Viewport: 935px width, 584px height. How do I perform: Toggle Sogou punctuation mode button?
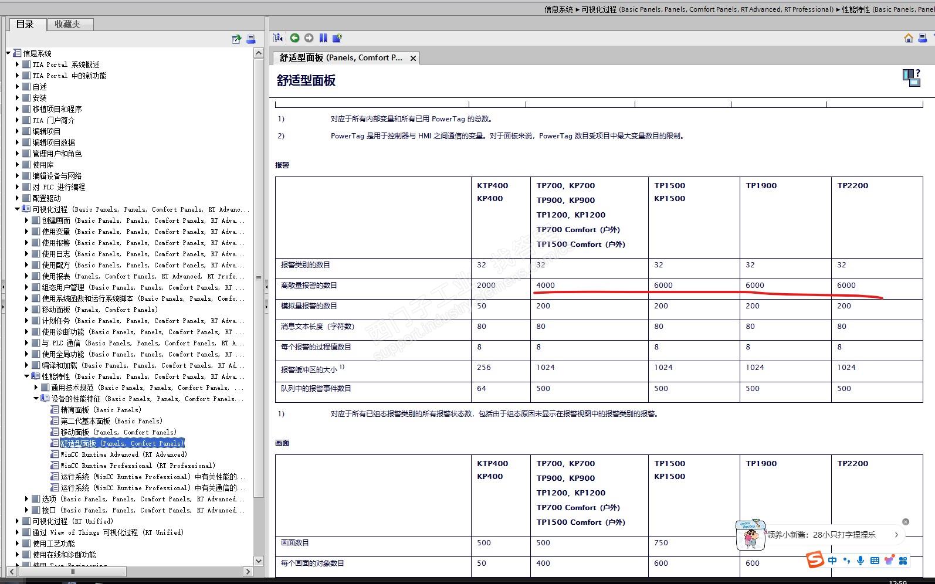click(x=846, y=561)
